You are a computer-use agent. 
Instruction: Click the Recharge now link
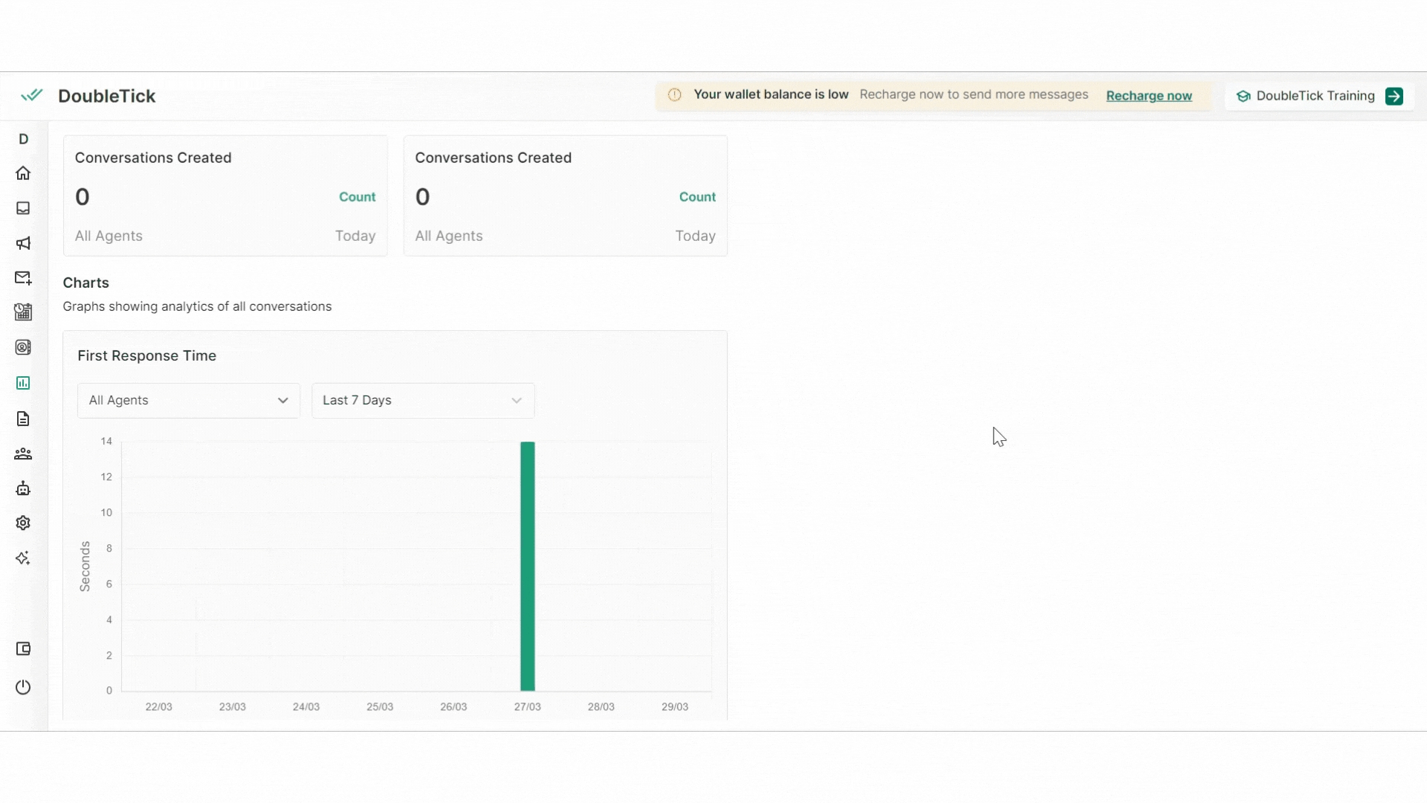[1148, 96]
